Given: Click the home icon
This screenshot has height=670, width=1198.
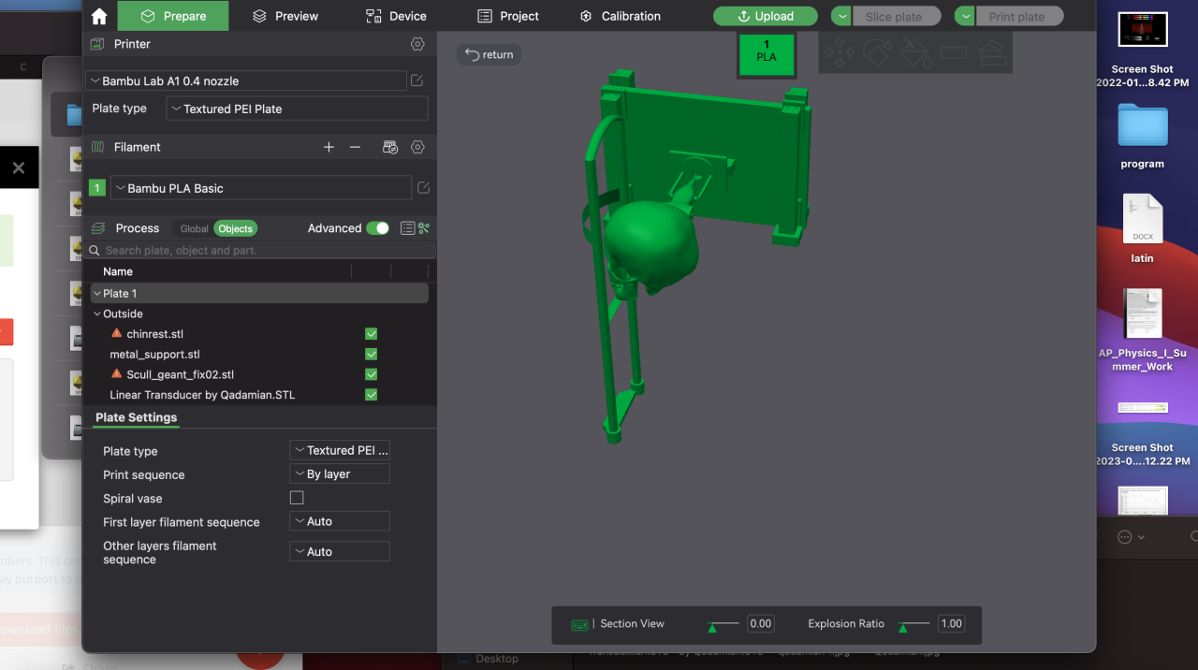Looking at the screenshot, I should click(99, 16).
